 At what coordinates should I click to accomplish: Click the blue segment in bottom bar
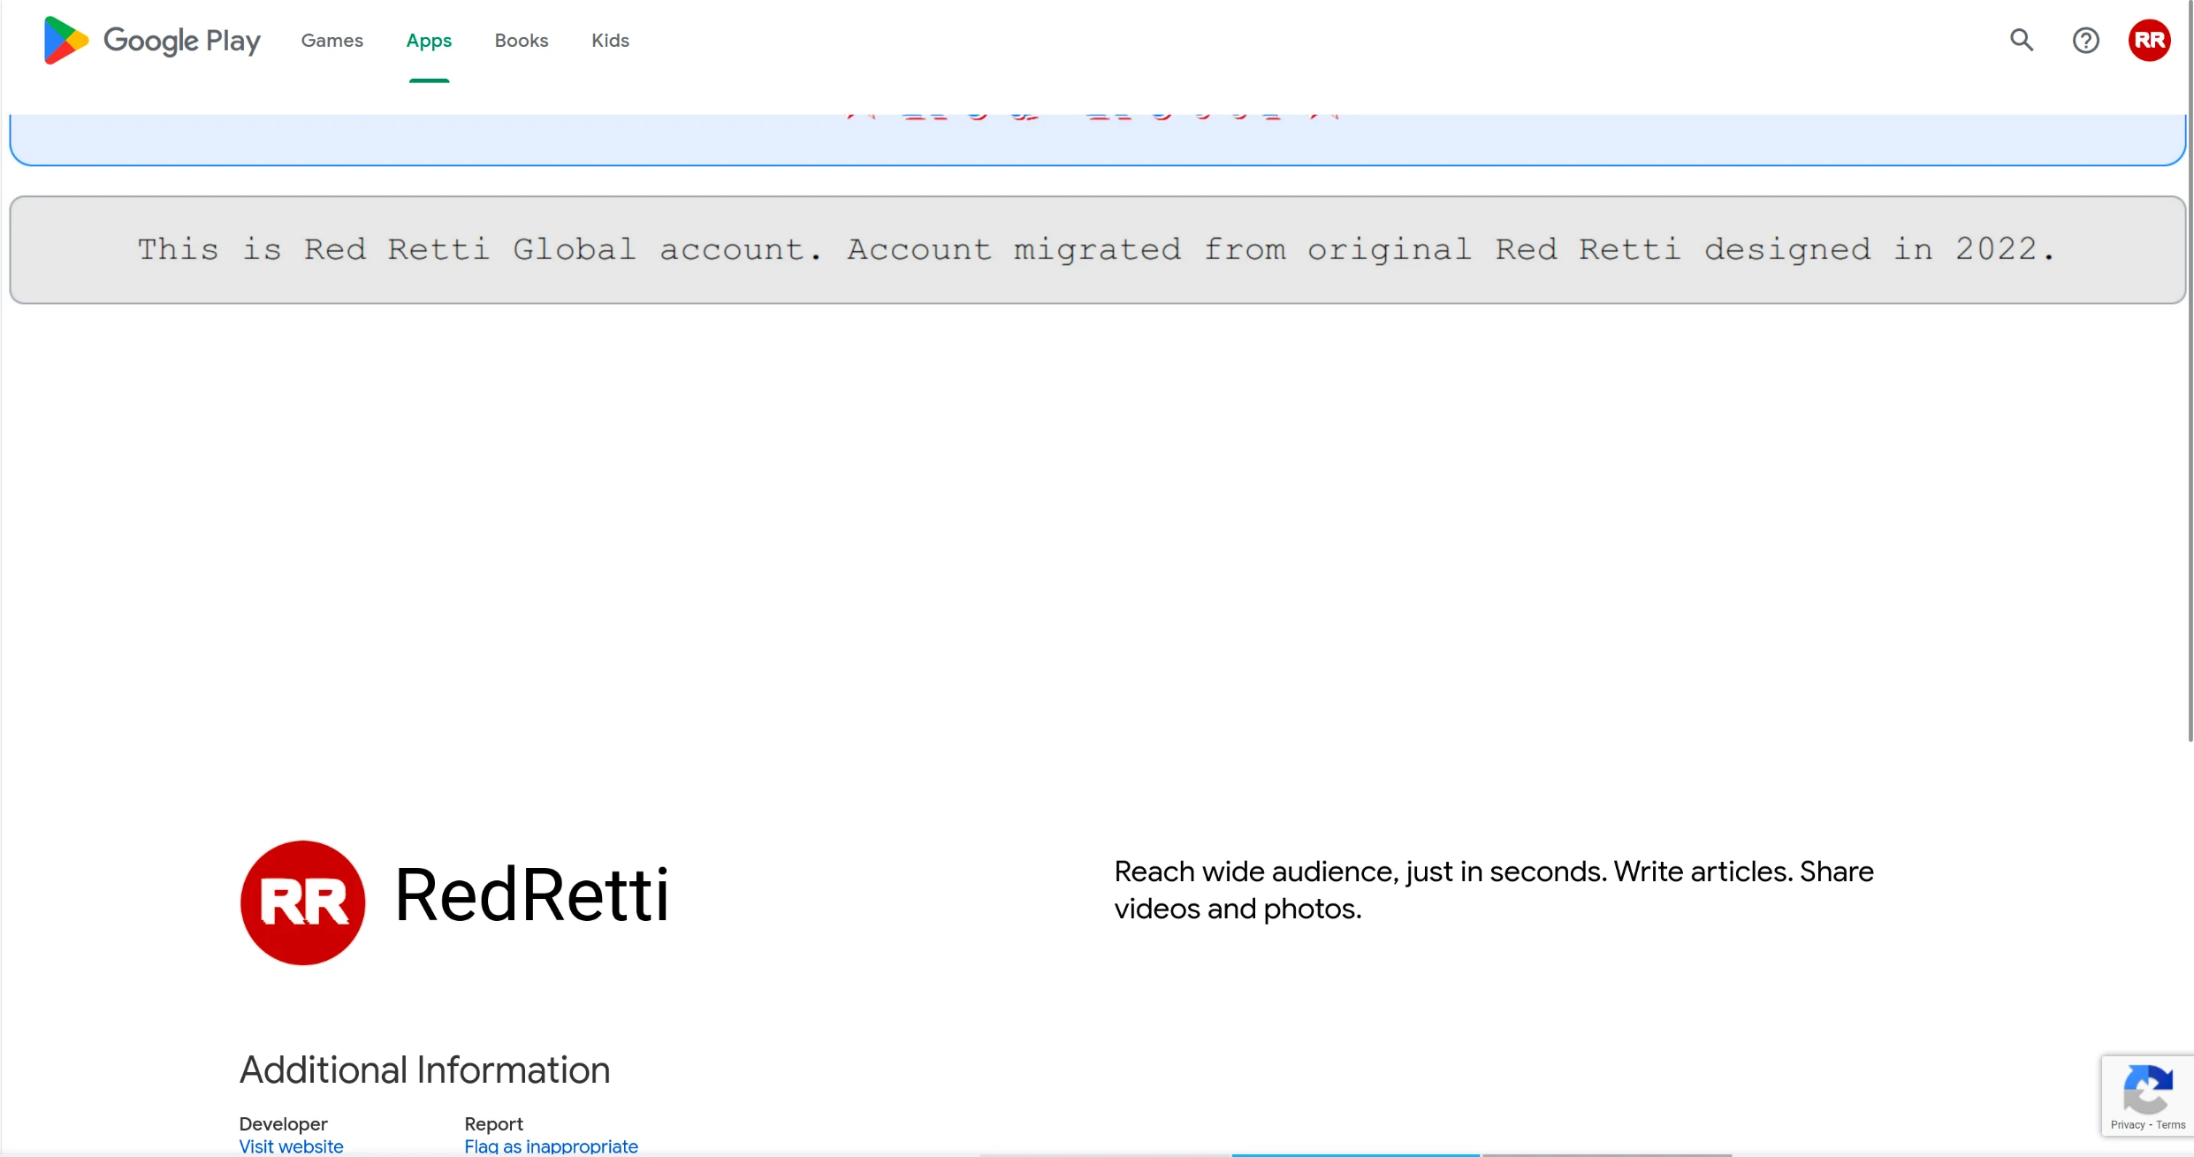click(1355, 1153)
